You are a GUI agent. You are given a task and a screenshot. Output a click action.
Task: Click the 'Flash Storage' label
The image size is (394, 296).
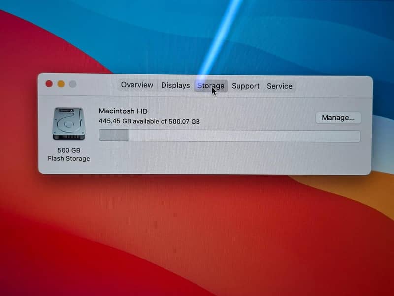69,158
